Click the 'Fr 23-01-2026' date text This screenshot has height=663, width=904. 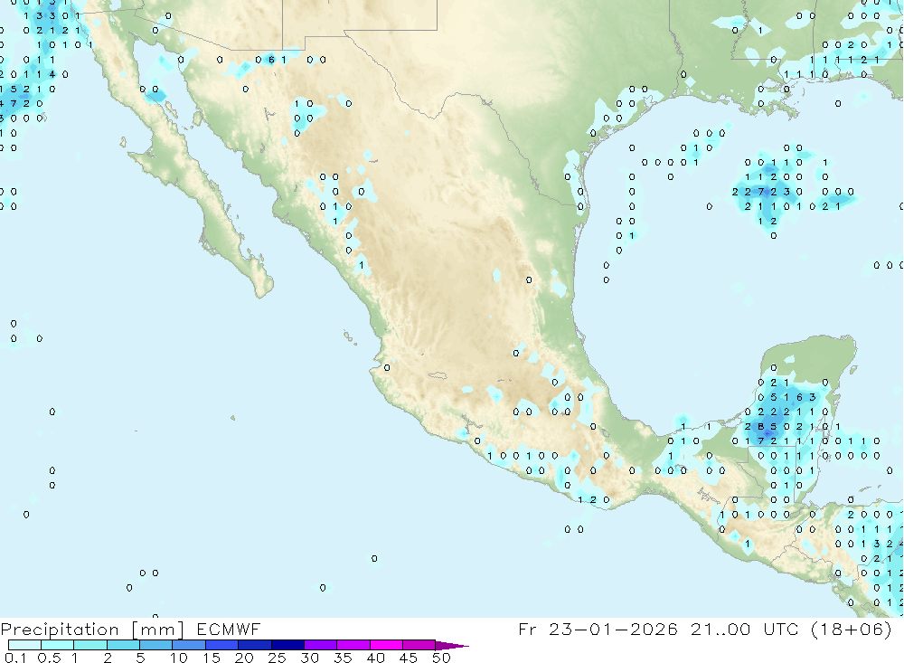[598, 629]
